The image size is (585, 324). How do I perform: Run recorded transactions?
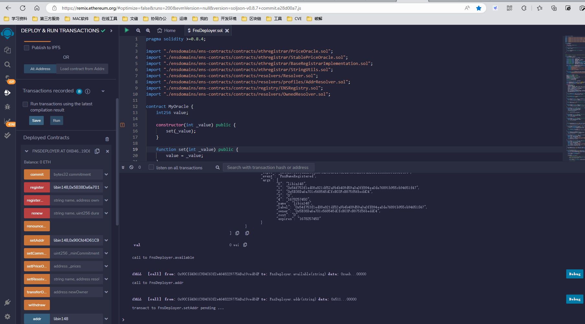coord(57,120)
